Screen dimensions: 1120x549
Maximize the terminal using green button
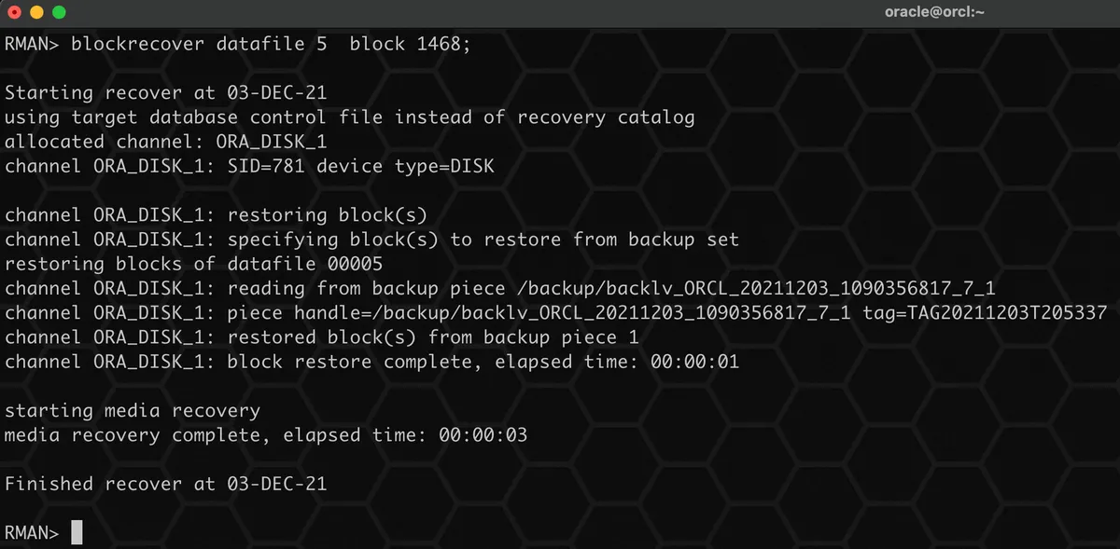pos(60,13)
